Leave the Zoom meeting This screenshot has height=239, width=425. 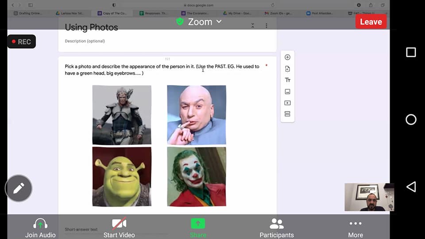(371, 22)
